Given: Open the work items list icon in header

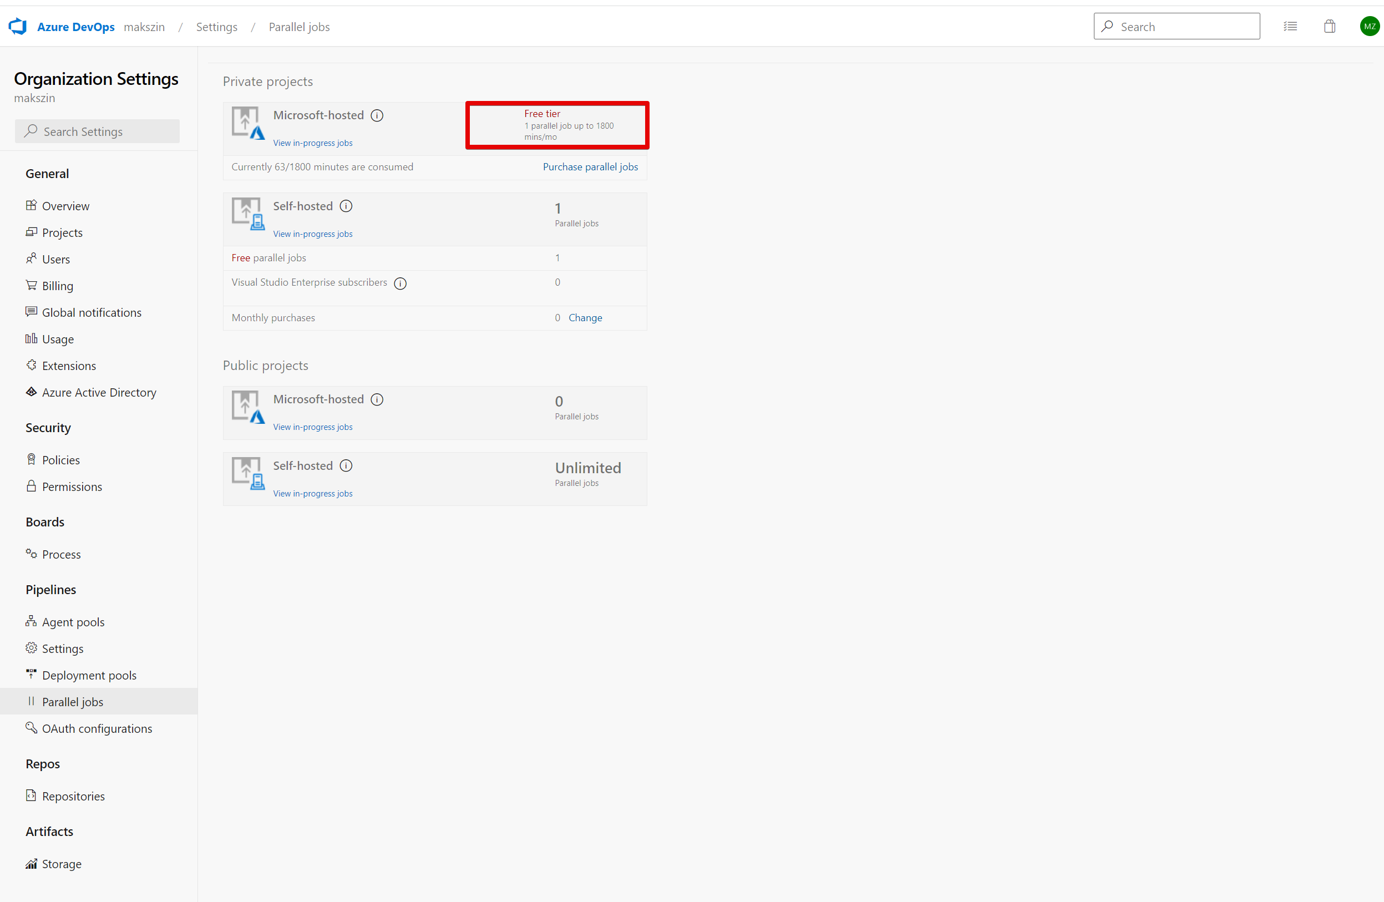Looking at the screenshot, I should point(1290,26).
